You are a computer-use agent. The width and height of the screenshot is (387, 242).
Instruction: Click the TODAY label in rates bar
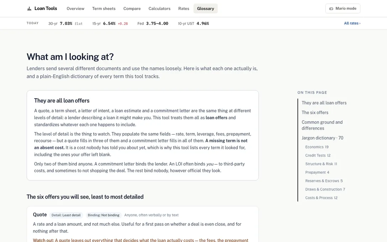33,23
